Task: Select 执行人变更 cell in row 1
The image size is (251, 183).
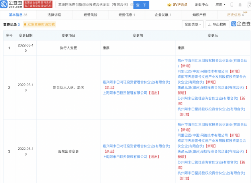Action: (x=69, y=48)
